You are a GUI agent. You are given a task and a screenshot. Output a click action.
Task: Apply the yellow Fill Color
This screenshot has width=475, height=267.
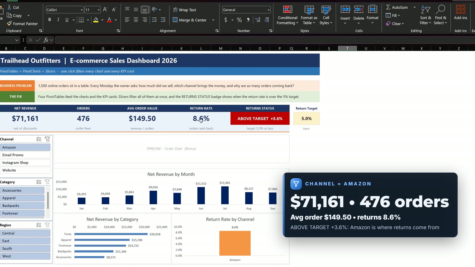(x=96, y=20)
